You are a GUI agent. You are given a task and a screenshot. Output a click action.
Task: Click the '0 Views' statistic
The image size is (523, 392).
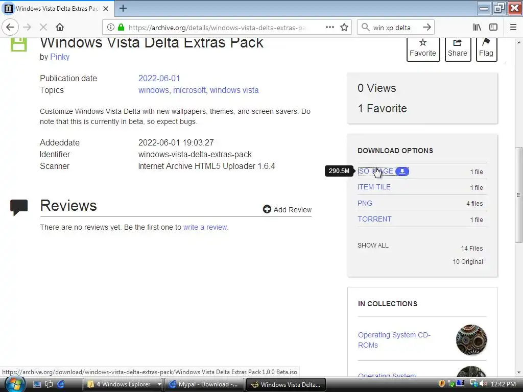pos(377,88)
